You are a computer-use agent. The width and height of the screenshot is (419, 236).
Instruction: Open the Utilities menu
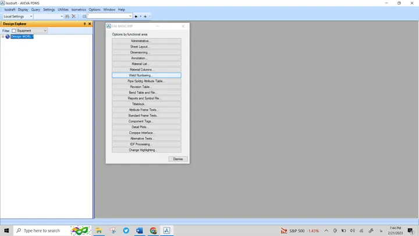63,10
